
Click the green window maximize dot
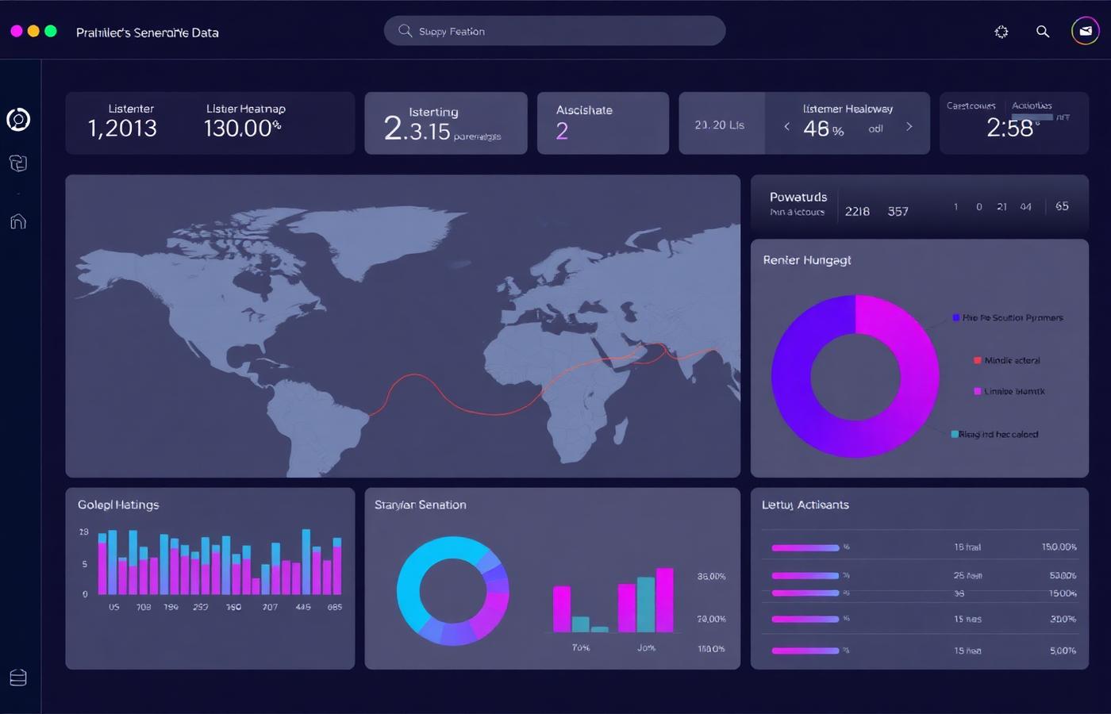pos(51,31)
